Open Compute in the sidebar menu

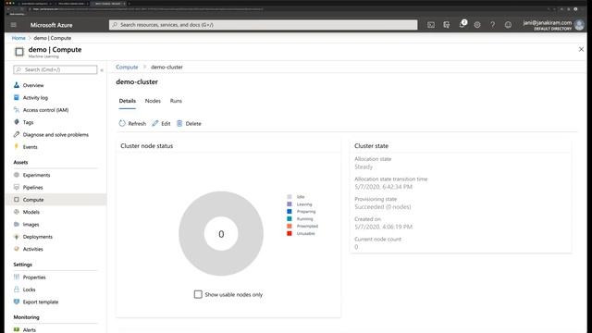[56, 200]
